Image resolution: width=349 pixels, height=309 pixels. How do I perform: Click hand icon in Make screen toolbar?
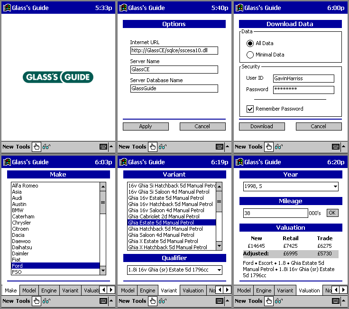pyautogui.click(x=37, y=301)
